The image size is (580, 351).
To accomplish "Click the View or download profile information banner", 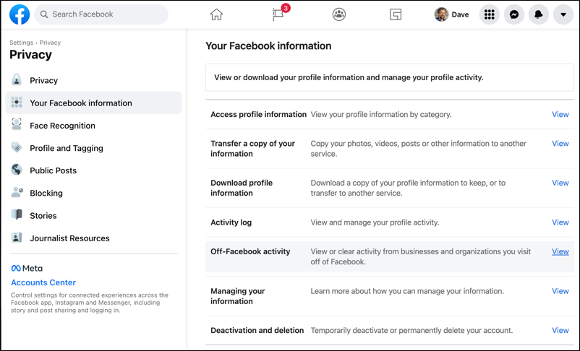I will [390, 77].
